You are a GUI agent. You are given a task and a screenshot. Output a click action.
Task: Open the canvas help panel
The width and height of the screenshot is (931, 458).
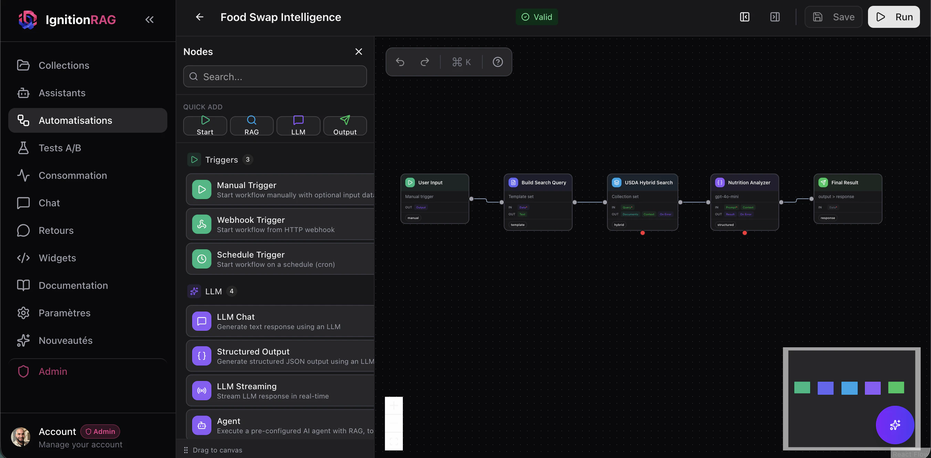(498, 62)
